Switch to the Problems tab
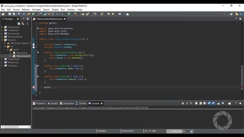244x137 pixels. coord(39,104)
